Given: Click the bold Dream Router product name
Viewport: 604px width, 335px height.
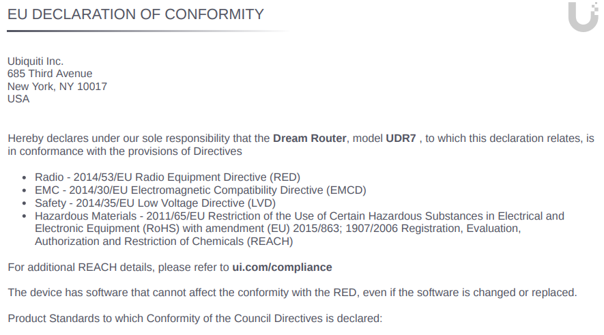Looking at the screenshot, I should click(310, 138).
